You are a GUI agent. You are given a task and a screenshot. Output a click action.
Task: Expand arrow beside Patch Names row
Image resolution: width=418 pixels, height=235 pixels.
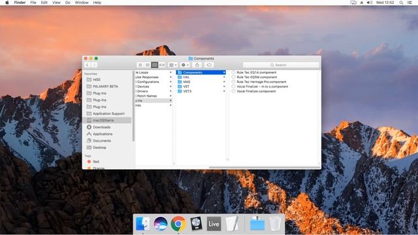(x=170, y=96)
